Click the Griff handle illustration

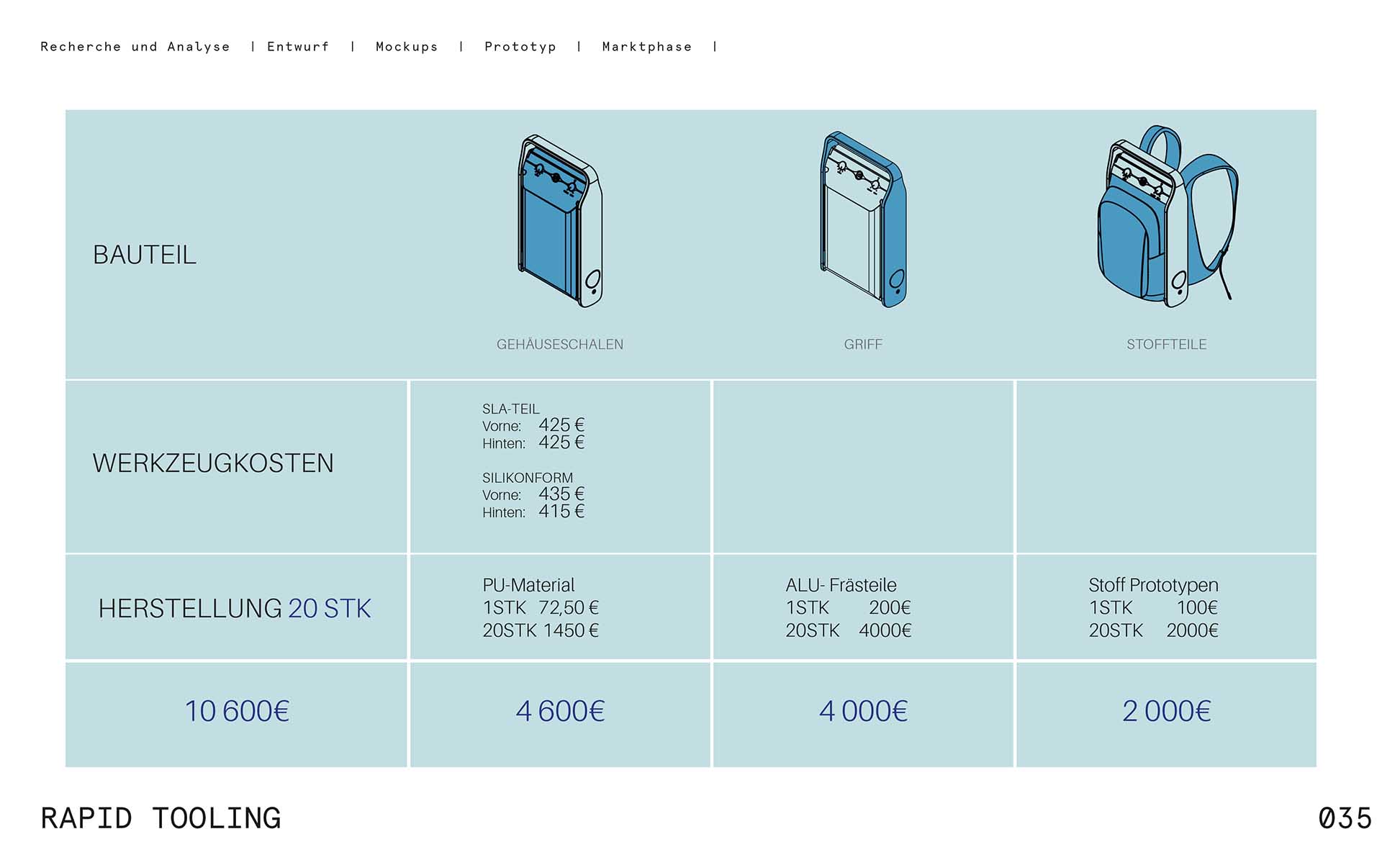tap(863, 220)
